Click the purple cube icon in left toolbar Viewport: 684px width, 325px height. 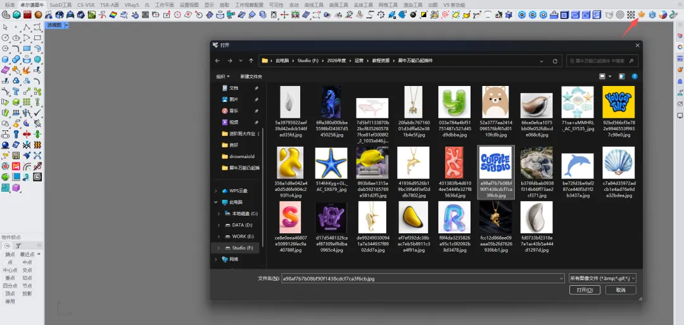pyautogui.click(x=16, y=188)
